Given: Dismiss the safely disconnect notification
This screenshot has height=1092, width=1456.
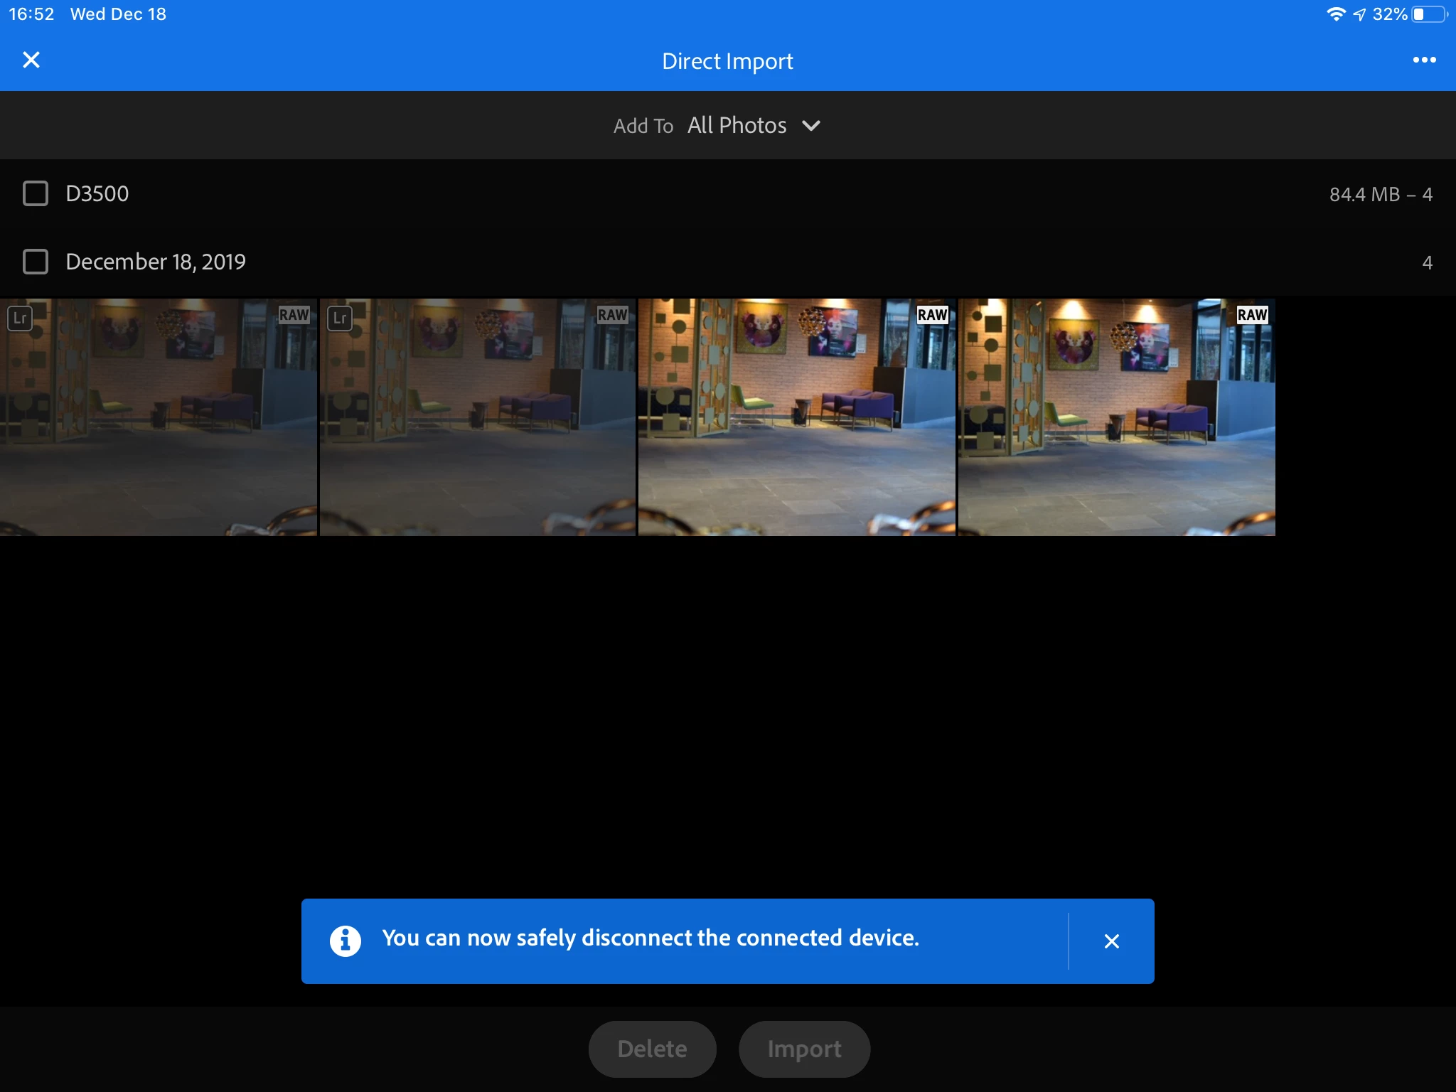Looking at the screenshot, I should click(x=1112, y=941).
